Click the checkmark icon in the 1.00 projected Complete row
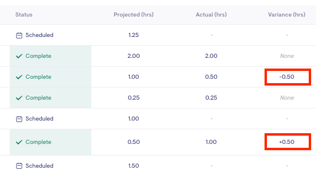This screenshot has height=175, width=316. 19,77
